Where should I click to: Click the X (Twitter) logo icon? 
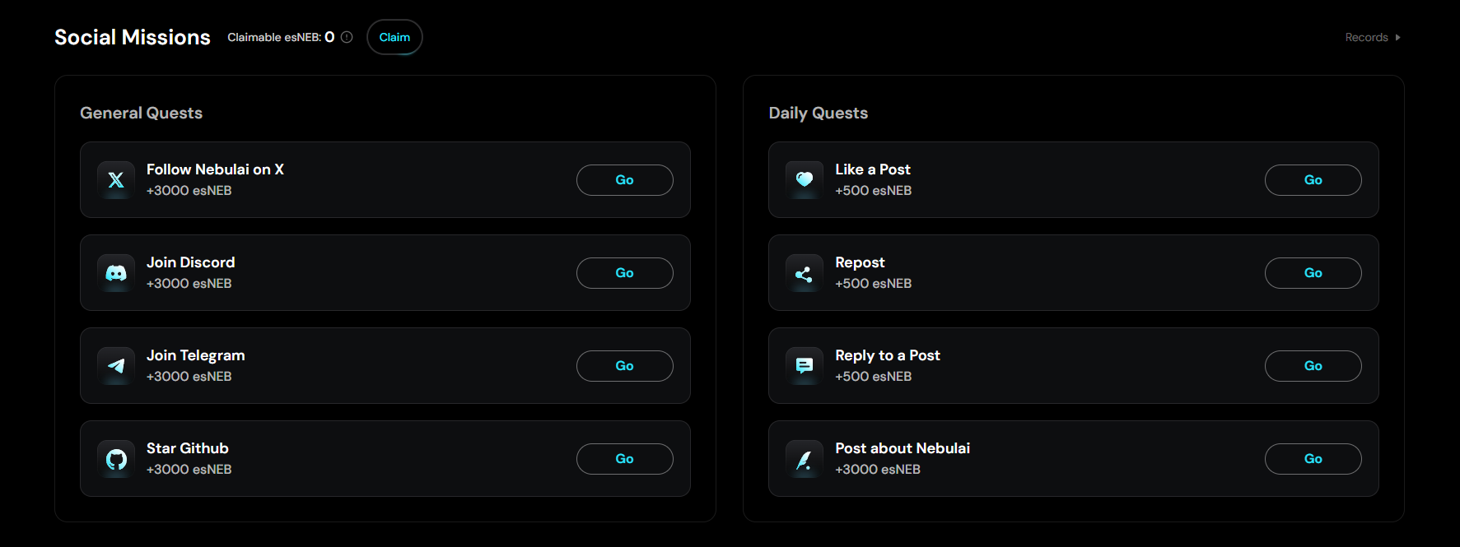pyautogui.click(x=116, y=180)
